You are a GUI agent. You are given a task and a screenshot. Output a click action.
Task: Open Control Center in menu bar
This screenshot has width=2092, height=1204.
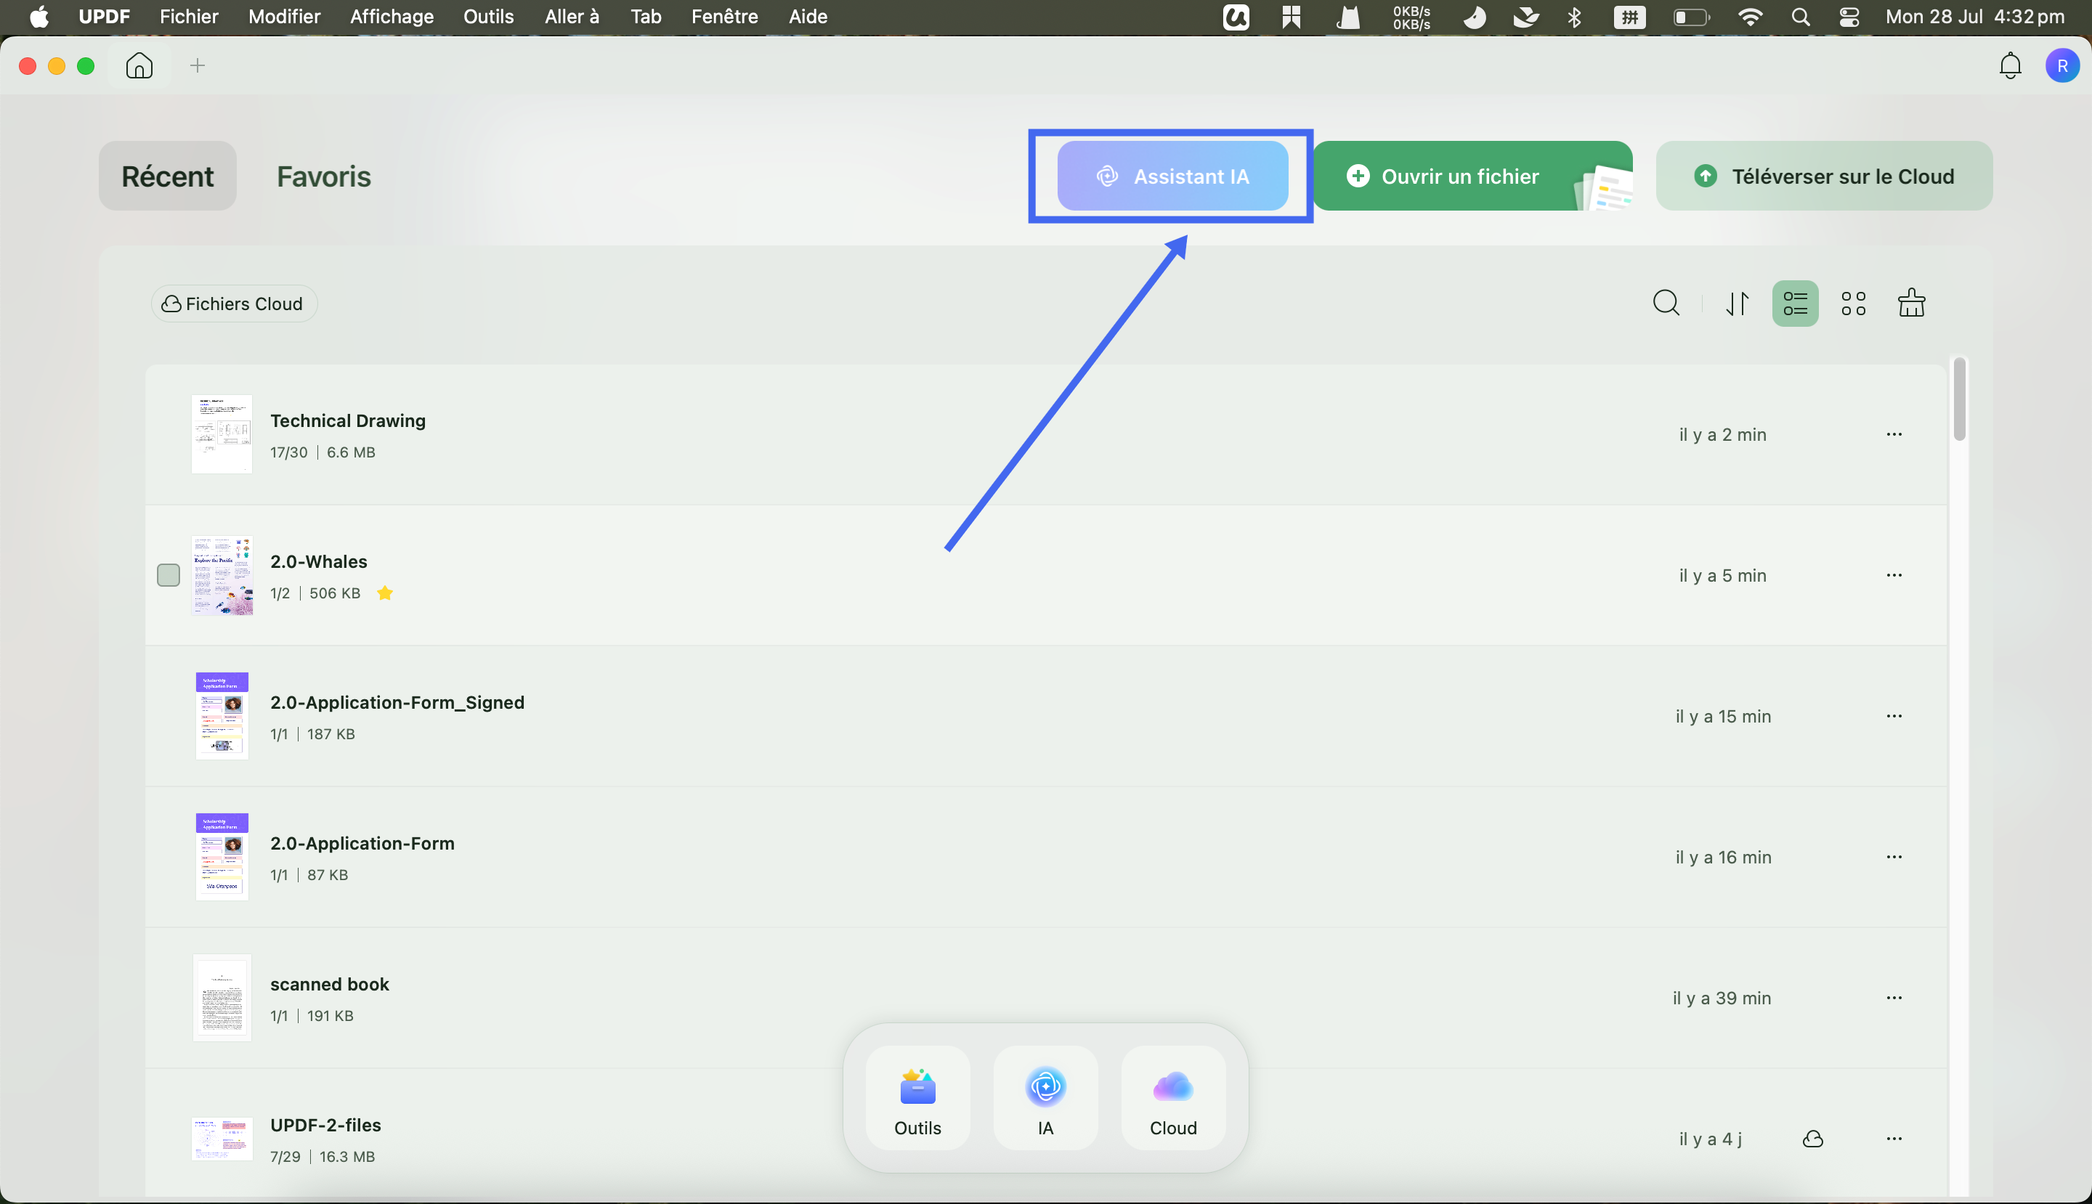coord(1849,17)
